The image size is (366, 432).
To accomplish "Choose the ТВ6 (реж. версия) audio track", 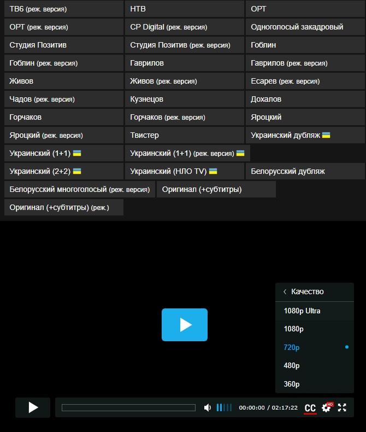I will [64, 9].
